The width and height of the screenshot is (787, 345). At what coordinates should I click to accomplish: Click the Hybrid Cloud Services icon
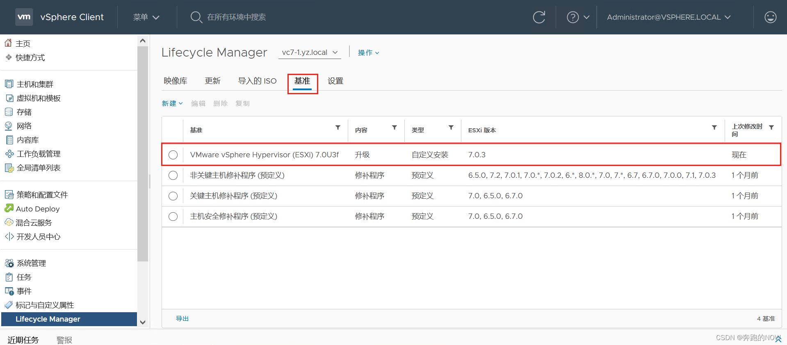tap(9, 222)
